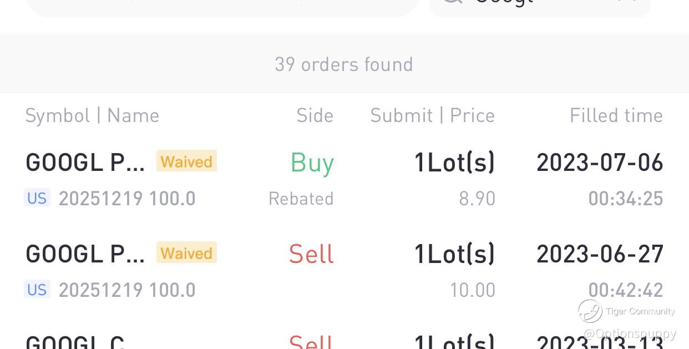Image resolution: width=689 pixels, height=349 pixels.
Task: Click the 39 orders found label
Action: (344, 64)
